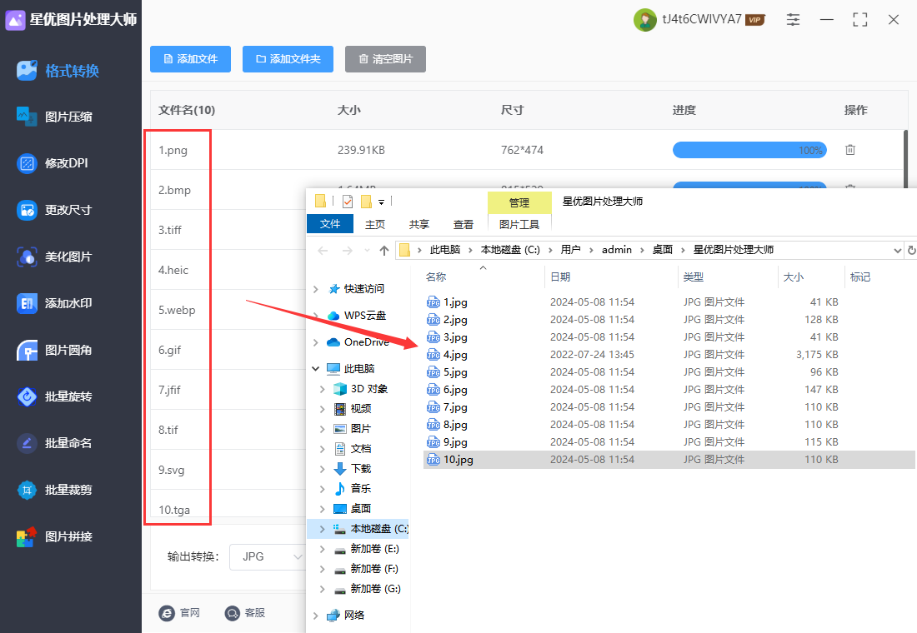Click the VIP badge icon
This screenshot has width=917, height=633.
755,20
